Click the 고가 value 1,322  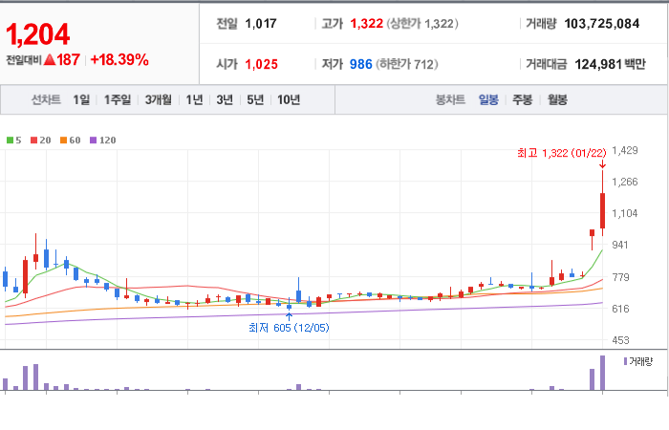(366, 24)
